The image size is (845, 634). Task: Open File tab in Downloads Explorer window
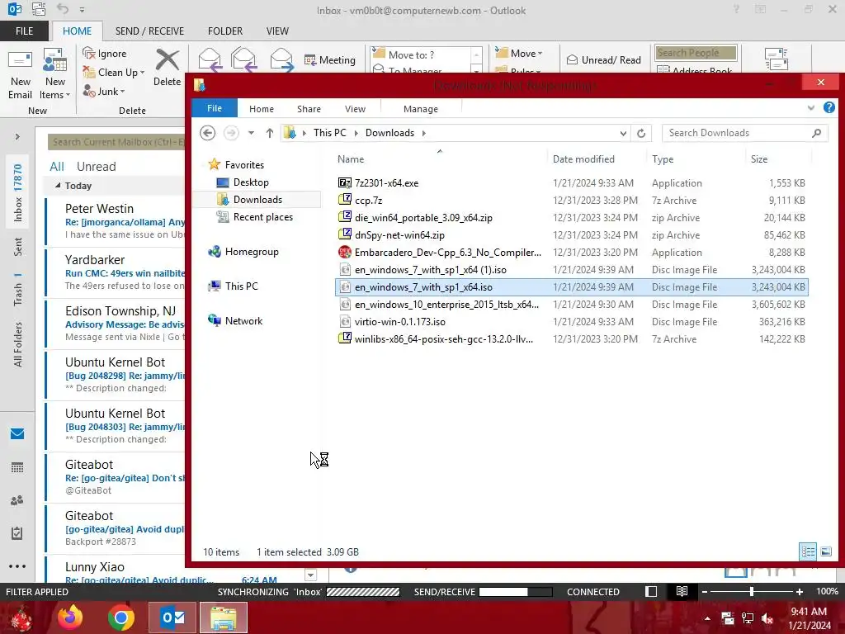215,108
